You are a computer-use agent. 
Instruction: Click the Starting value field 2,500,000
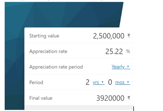[108, 36]
